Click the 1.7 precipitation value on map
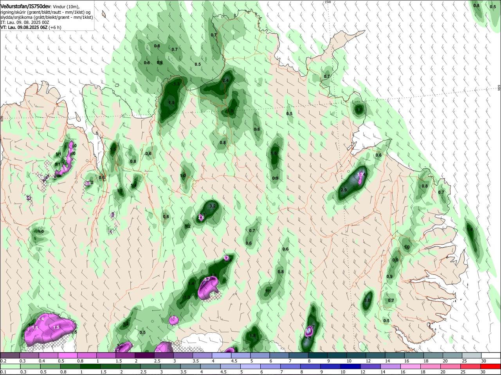This screenshot has width=501, height=375. (359, 110)
